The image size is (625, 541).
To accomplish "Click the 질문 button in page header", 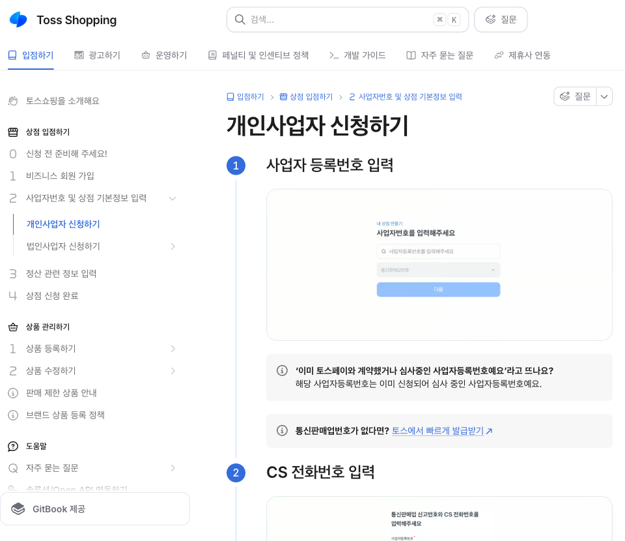I will (575, 96).
